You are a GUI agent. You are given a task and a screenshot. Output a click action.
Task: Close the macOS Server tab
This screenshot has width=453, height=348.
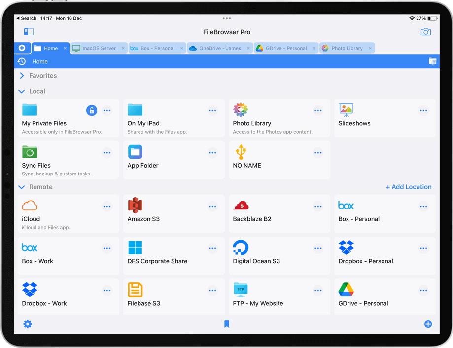123,48
